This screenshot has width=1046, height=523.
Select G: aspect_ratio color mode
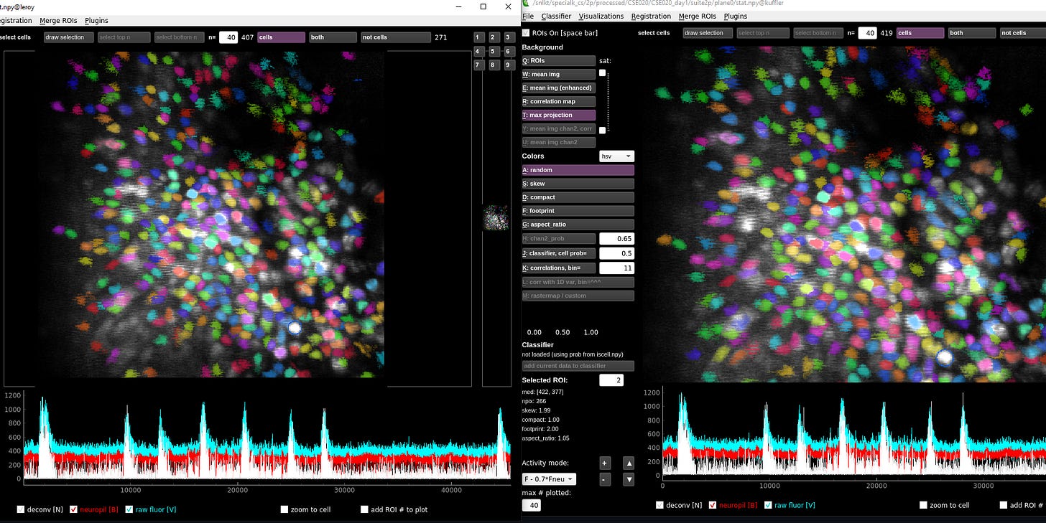coord(578,225)
